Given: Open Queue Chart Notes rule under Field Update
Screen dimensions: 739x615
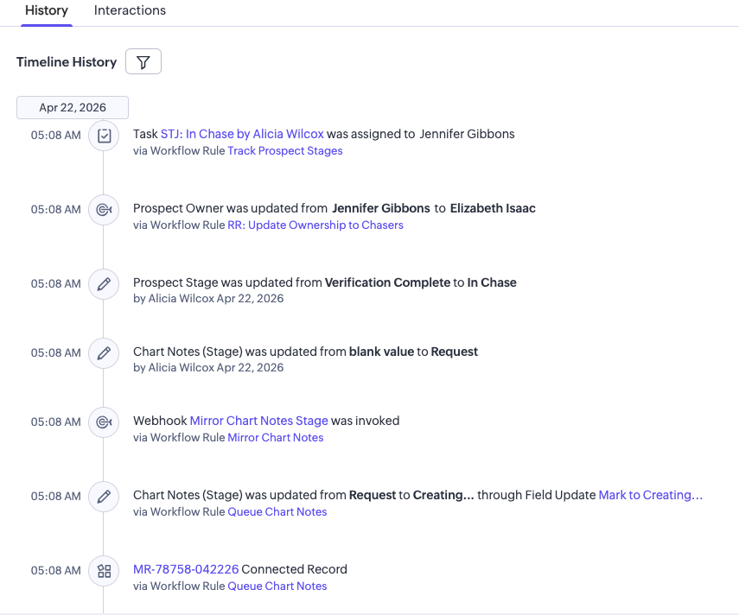Looking at the screenshot, I should click(277, 512).
